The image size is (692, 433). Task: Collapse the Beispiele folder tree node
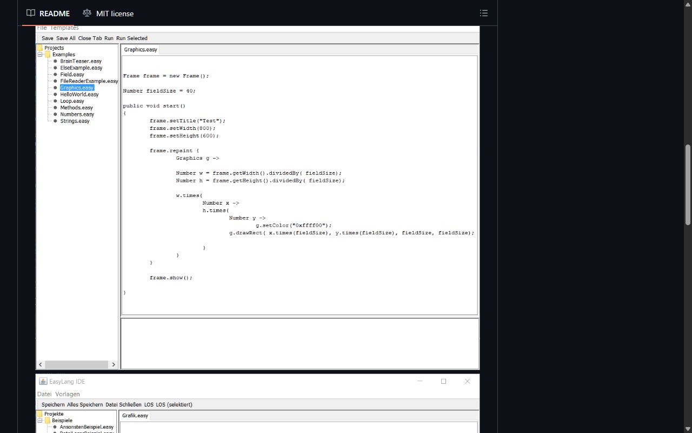[40, 420]
